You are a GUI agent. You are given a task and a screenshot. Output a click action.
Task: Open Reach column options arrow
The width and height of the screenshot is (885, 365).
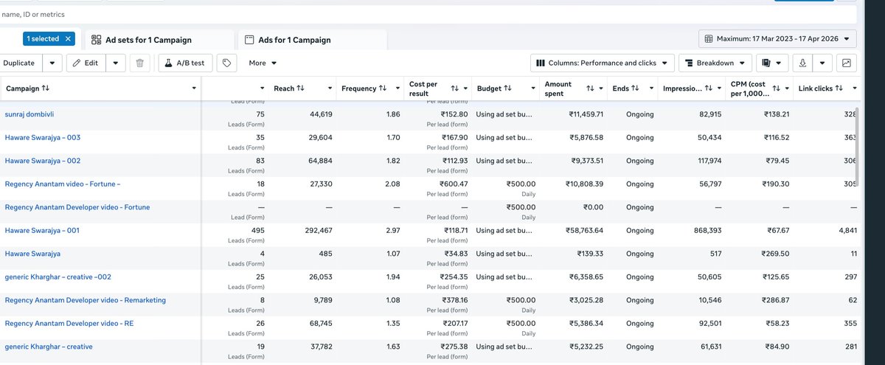coord(329,88)
